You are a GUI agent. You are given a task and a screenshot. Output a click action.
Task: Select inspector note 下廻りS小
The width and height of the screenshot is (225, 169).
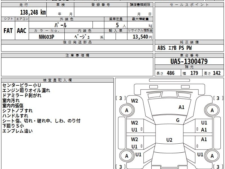13,126
